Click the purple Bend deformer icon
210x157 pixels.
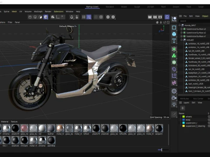point(174,69)
